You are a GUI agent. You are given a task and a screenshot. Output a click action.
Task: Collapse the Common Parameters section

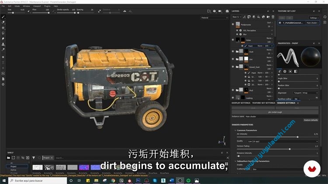(x=235, y=130)
